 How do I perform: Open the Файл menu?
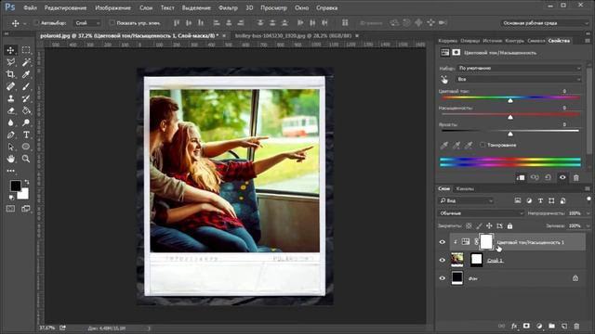(30, 7)
